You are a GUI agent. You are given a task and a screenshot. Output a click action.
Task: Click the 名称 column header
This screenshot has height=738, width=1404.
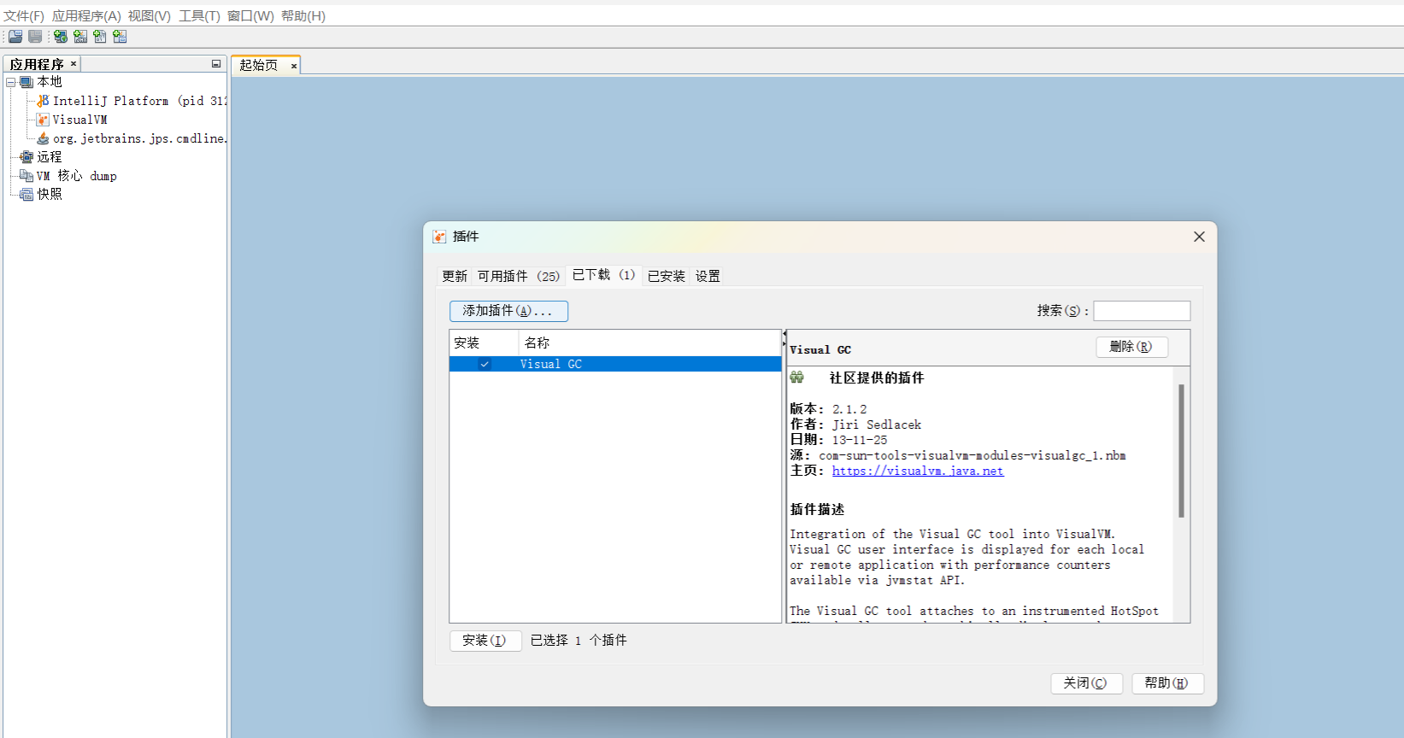(x=649, y=343)
